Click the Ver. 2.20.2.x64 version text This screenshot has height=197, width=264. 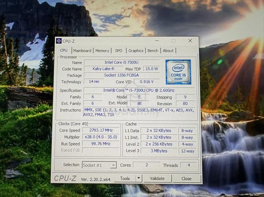tap(95, 179)
